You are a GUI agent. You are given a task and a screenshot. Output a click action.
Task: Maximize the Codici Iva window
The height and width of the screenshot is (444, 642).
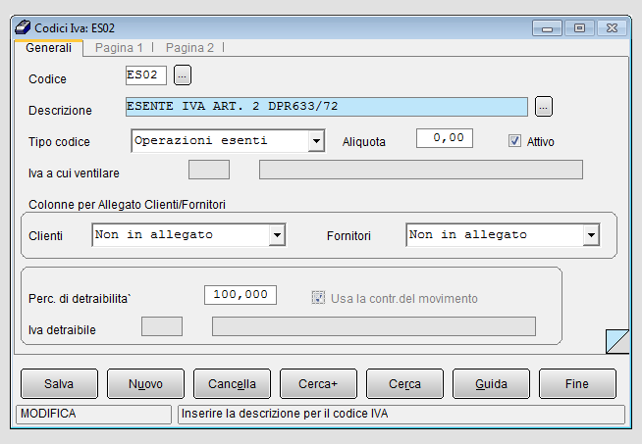point(579,28)
